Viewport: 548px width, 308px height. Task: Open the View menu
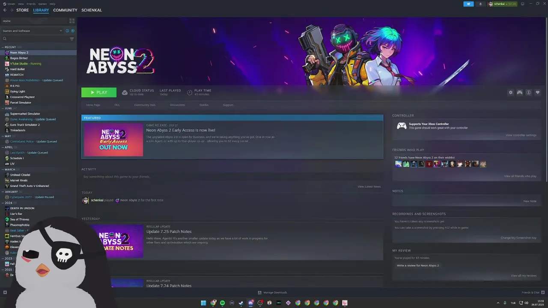pos(21,4)
